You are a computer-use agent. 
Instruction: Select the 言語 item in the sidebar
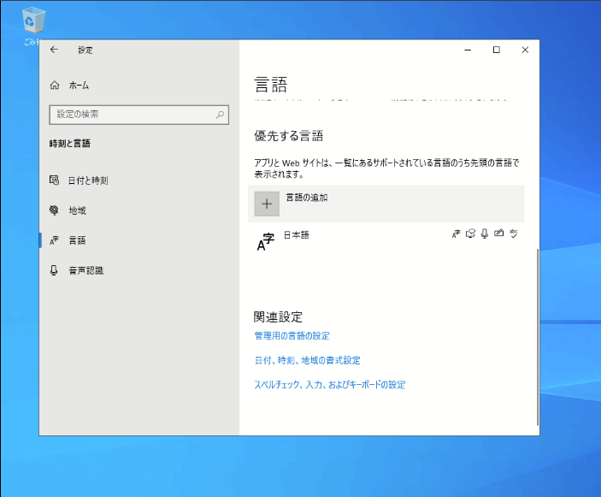click(x=138, y=240)
